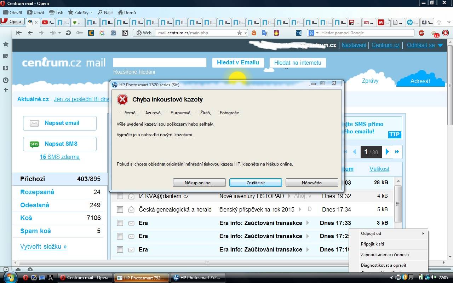Image resolution: width=453 pixels, height=283 pixels.
Task: Open Opera sidebar downloads panel
Action: [x=6, y=68]
